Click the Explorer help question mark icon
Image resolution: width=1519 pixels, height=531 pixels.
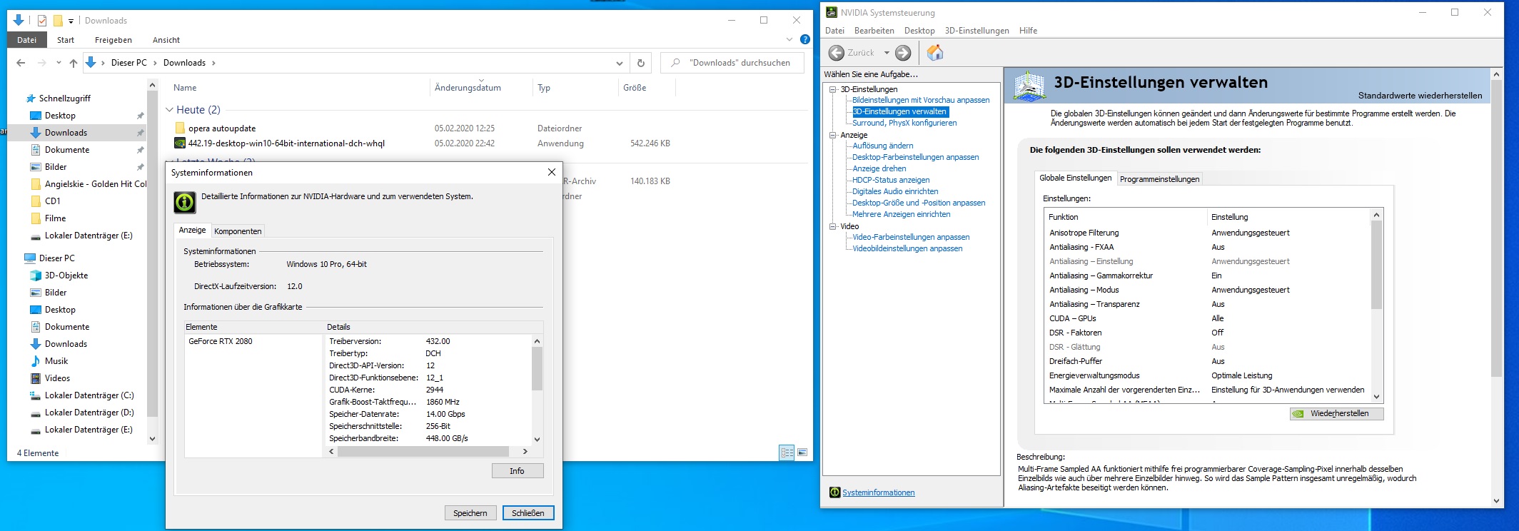805,39
